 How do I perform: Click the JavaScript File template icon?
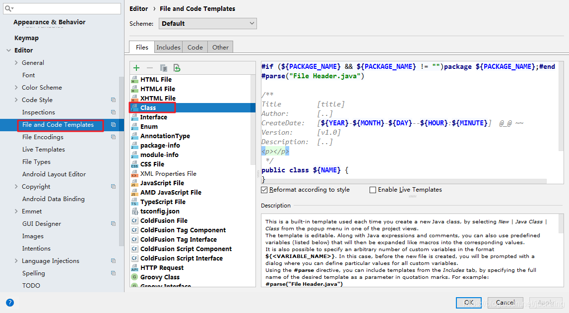click(134, 183)
